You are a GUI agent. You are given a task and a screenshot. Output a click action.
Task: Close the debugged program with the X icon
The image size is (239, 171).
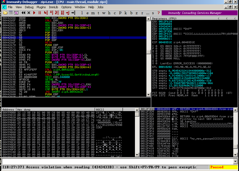point(29,13)
